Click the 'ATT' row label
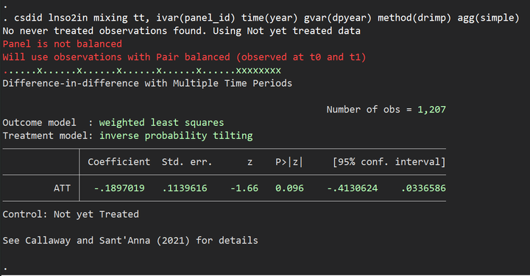The image size is (530, 276). 62,188
